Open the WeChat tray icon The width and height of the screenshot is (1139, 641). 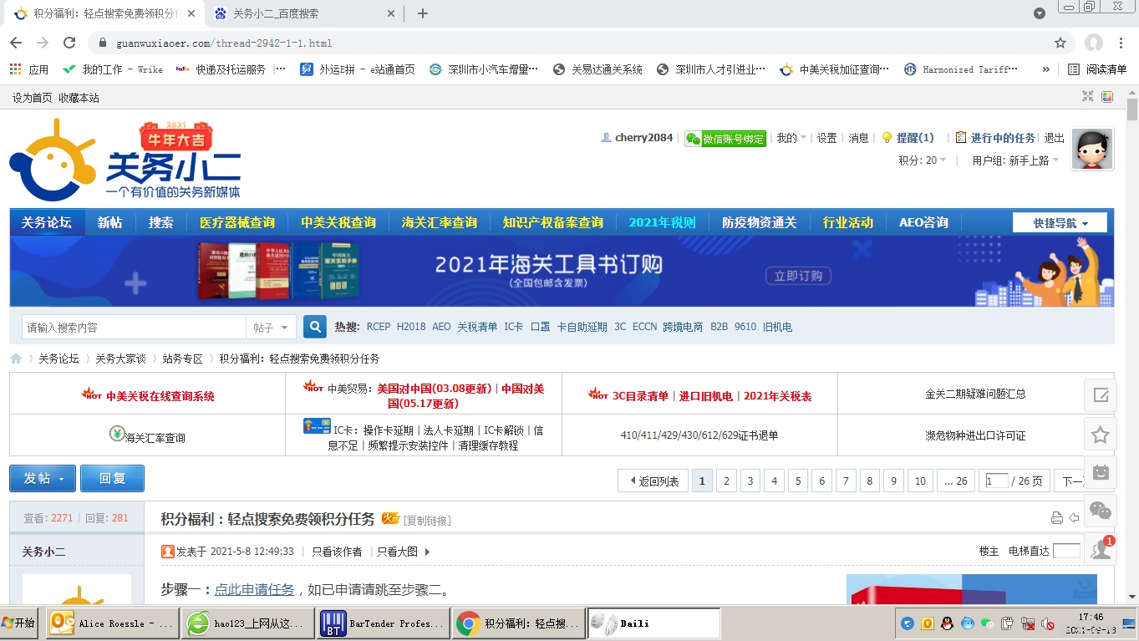pyautogui.click(x=987, y=623)
